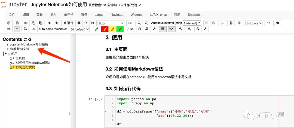This screenshot has width=294, height=128.
Task: Pick the yellow highlighter swatch
Action: 112,29
